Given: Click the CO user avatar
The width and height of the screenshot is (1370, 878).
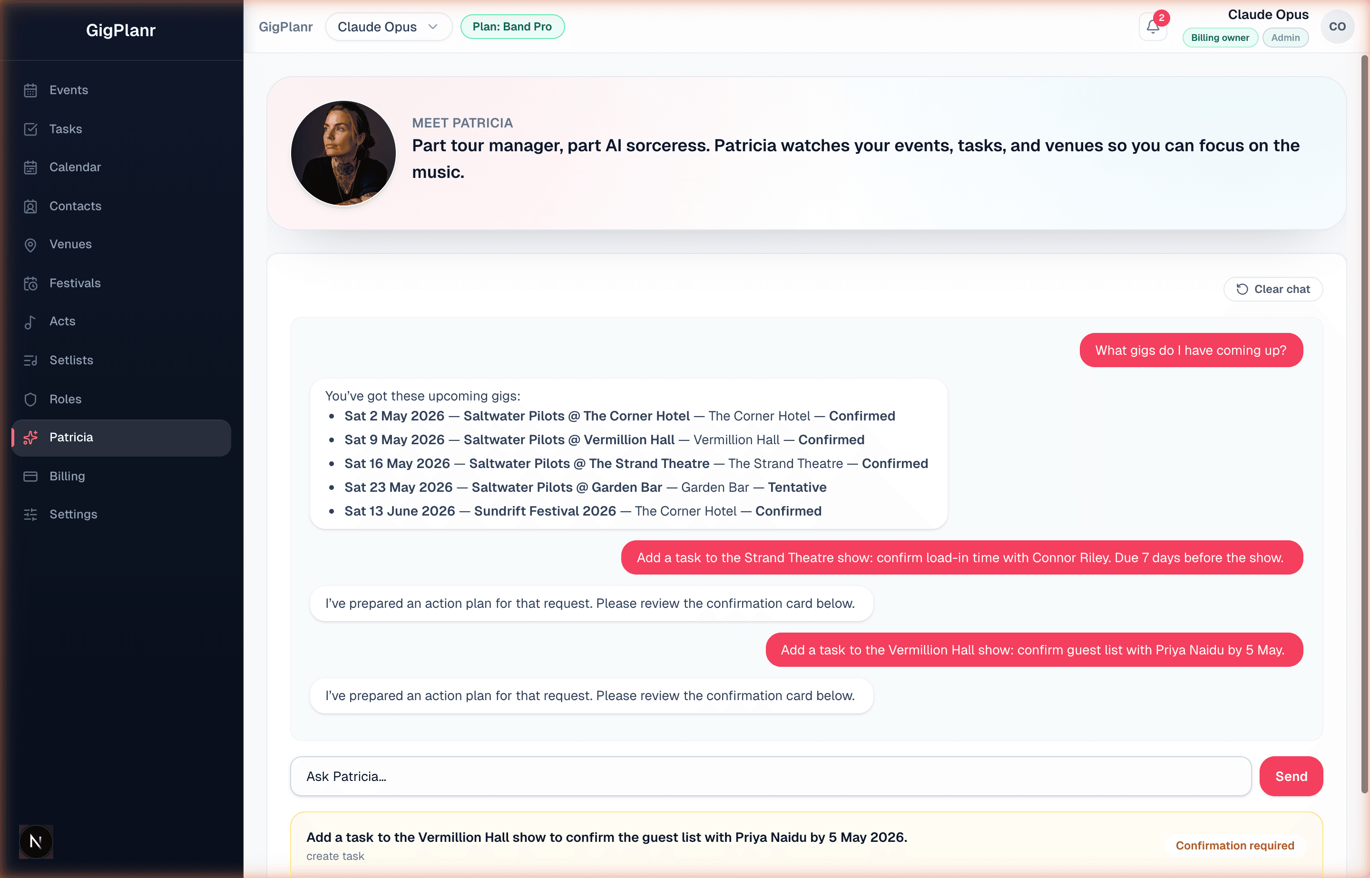Looking at the screenshot, I should tap(1337, 27).
